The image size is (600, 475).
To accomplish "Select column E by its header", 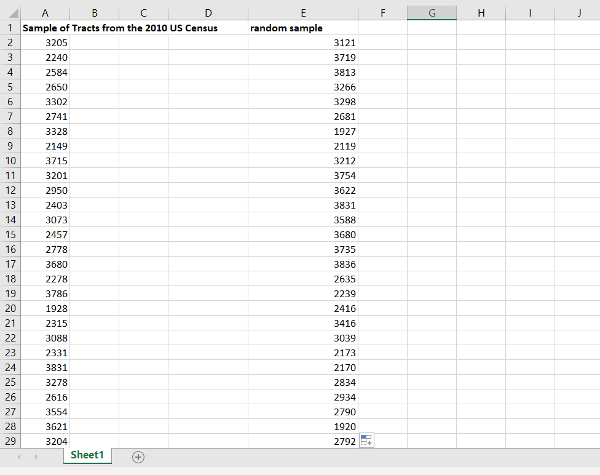I will pos(303,12).
